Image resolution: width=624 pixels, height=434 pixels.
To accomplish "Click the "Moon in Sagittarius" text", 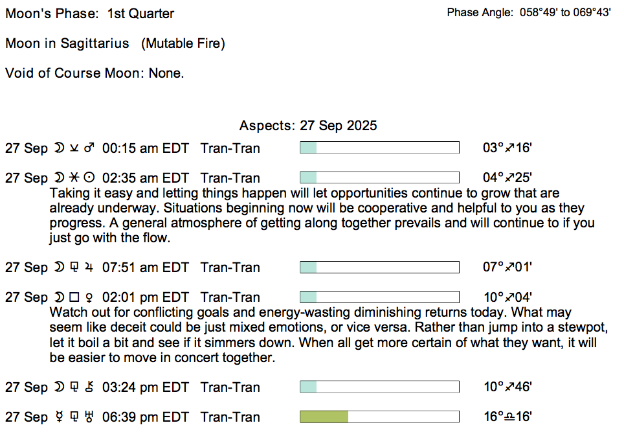I will click(x=67, y=43).
